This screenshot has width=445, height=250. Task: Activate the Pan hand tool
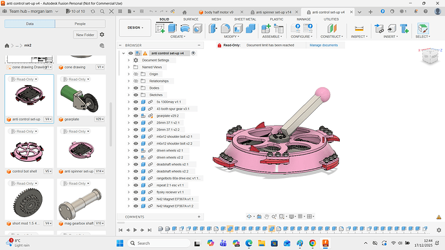266,216
